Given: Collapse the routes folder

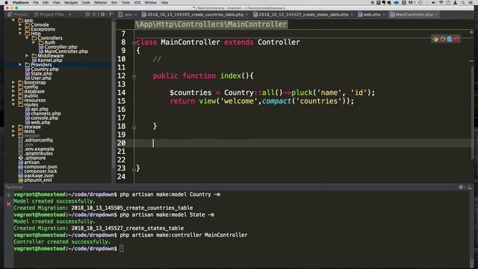Looking at the screenshot, I should pyautogui.click(x=13, y=105).
